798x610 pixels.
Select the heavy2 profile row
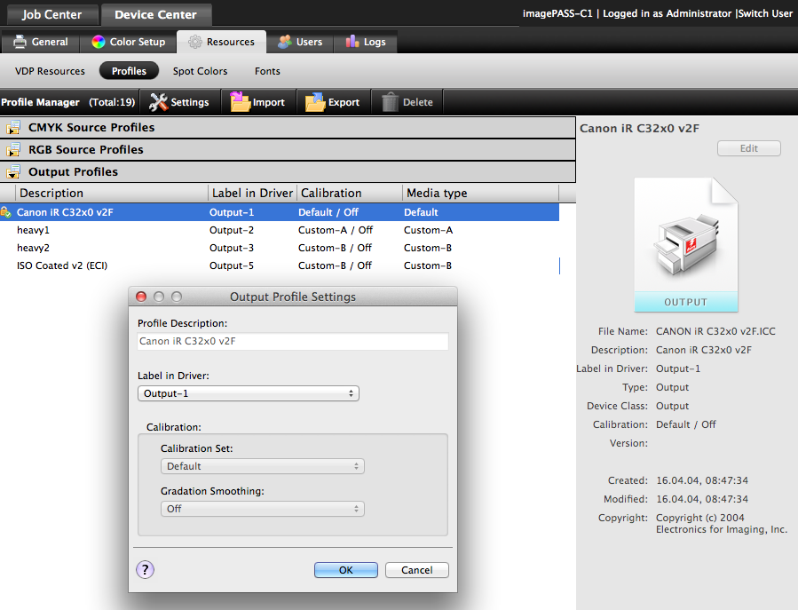click(x=280, y=248)
